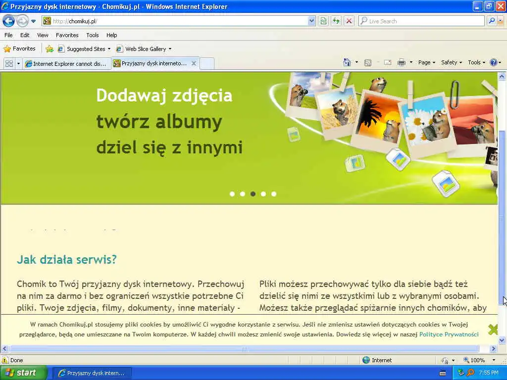Click the taskbar keyboard icon
This screenshot has height=380, width=507.
pos(443,373)
